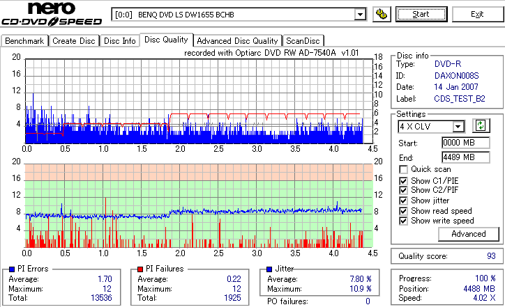Click the PO failures value 0
The height and width of the screenshot is (307, 505).
tap(368, 301)
